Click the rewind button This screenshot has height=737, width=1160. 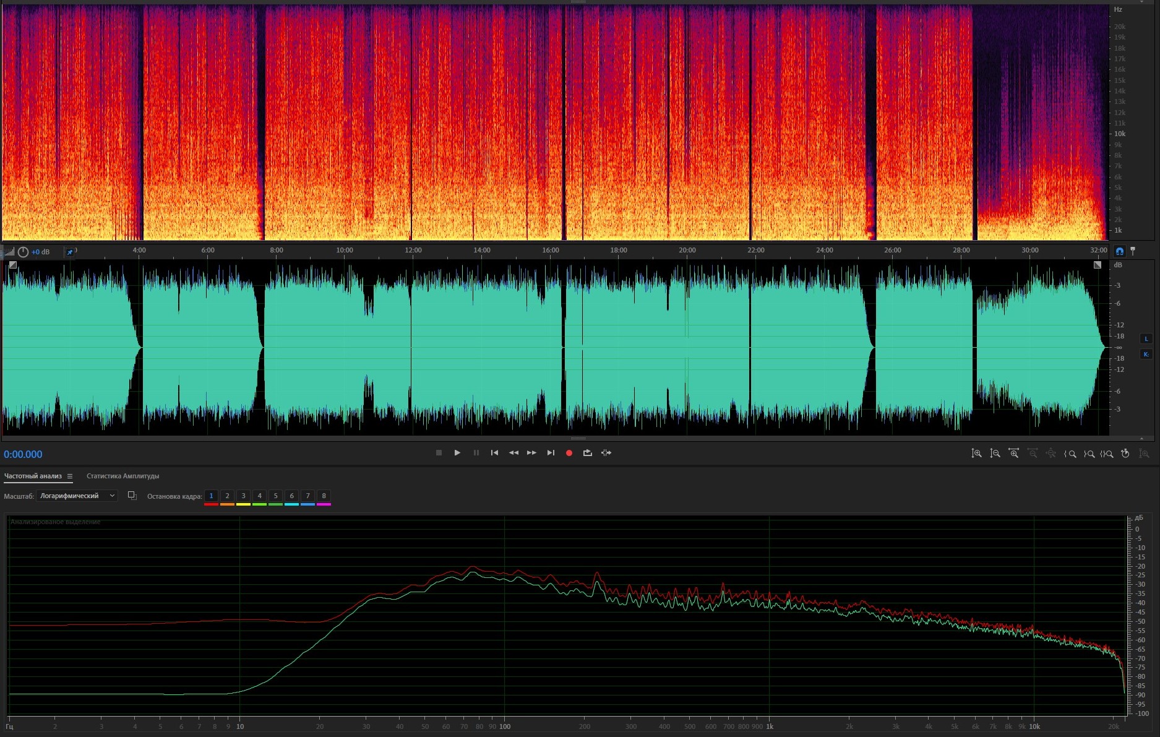513,453
